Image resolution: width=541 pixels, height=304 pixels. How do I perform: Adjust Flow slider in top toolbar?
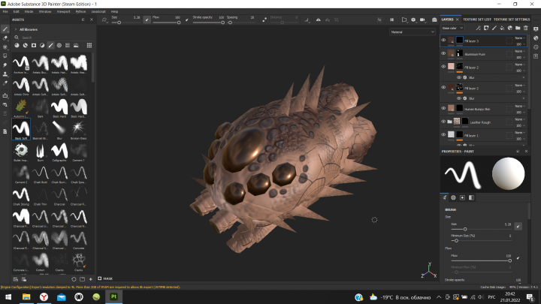tap(166, 23)
